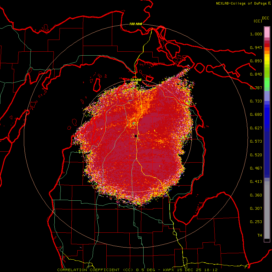Click the 0.5 DEG elevation angle text
Image resolution: width=272 pixels, height=272 pixels.
[x=146, y=270]
